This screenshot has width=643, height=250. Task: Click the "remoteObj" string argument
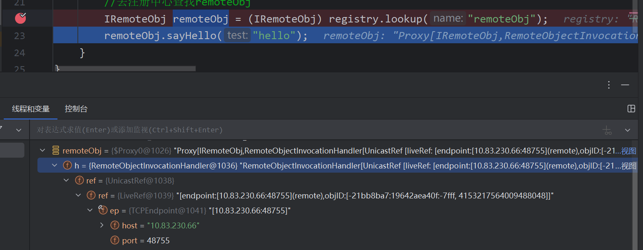501,19
